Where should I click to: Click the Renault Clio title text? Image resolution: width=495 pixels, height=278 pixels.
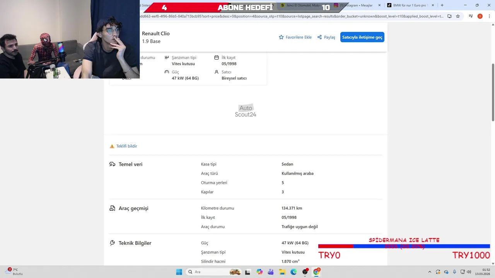155,34
